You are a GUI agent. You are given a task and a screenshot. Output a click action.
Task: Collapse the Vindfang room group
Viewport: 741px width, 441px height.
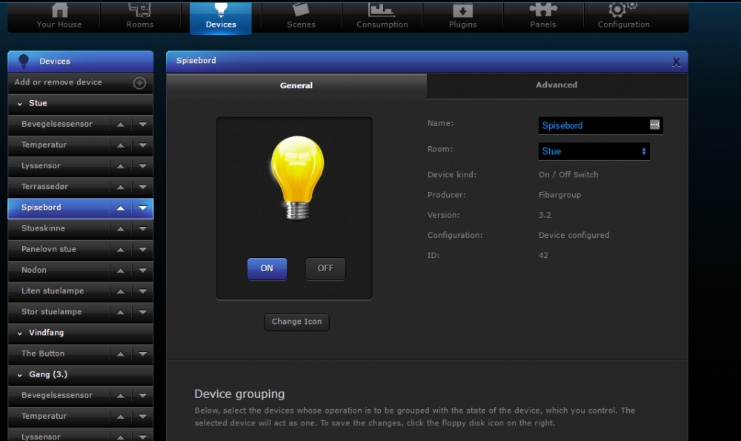click(x=20, y=334)
